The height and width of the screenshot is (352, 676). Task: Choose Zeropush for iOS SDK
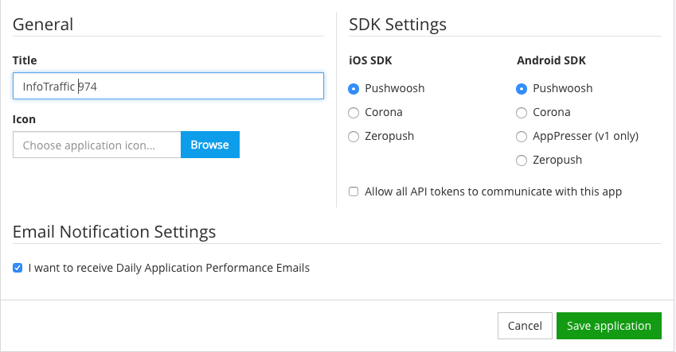(x=354, y=136)
